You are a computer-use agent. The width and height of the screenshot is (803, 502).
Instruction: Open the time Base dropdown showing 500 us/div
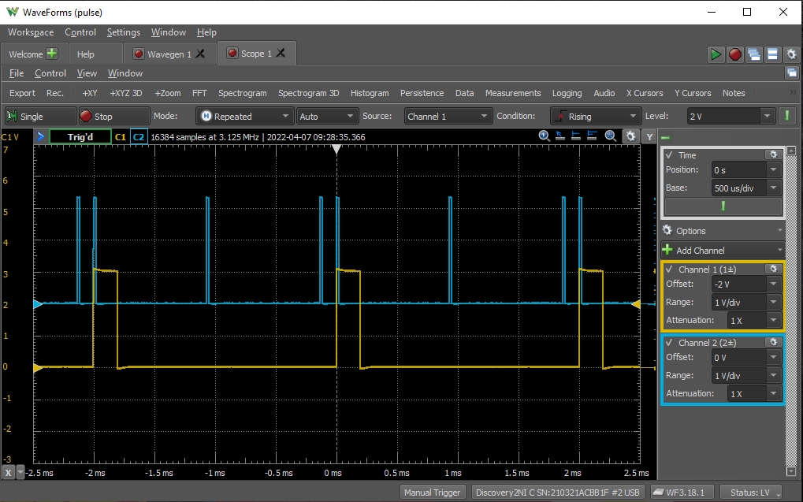click(747, 188)
